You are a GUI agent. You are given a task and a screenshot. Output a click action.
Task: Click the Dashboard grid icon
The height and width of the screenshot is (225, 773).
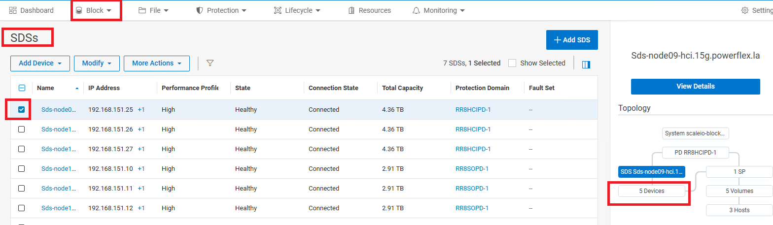(13, 10)
